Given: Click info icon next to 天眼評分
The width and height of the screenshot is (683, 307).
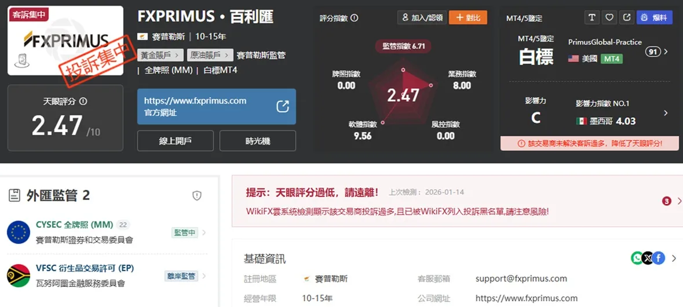Looking at the screenshot, I should (83, 101).
